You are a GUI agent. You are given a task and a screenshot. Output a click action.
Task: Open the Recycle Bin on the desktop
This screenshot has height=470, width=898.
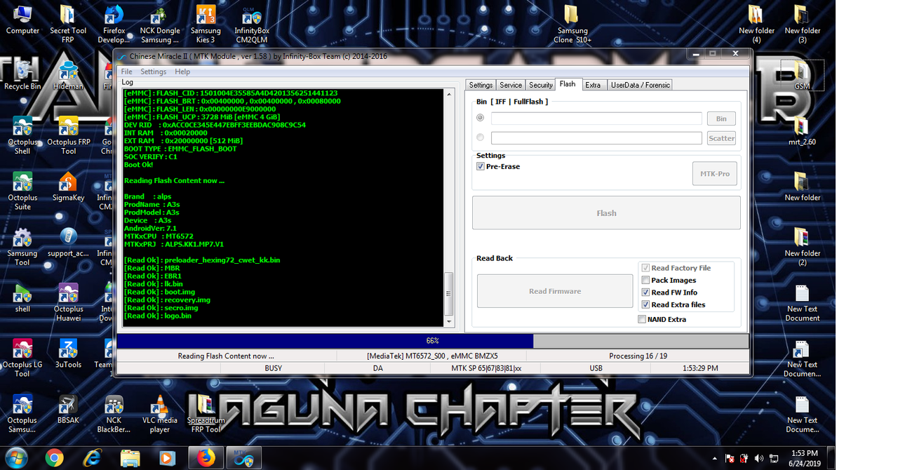pos(22,75)
